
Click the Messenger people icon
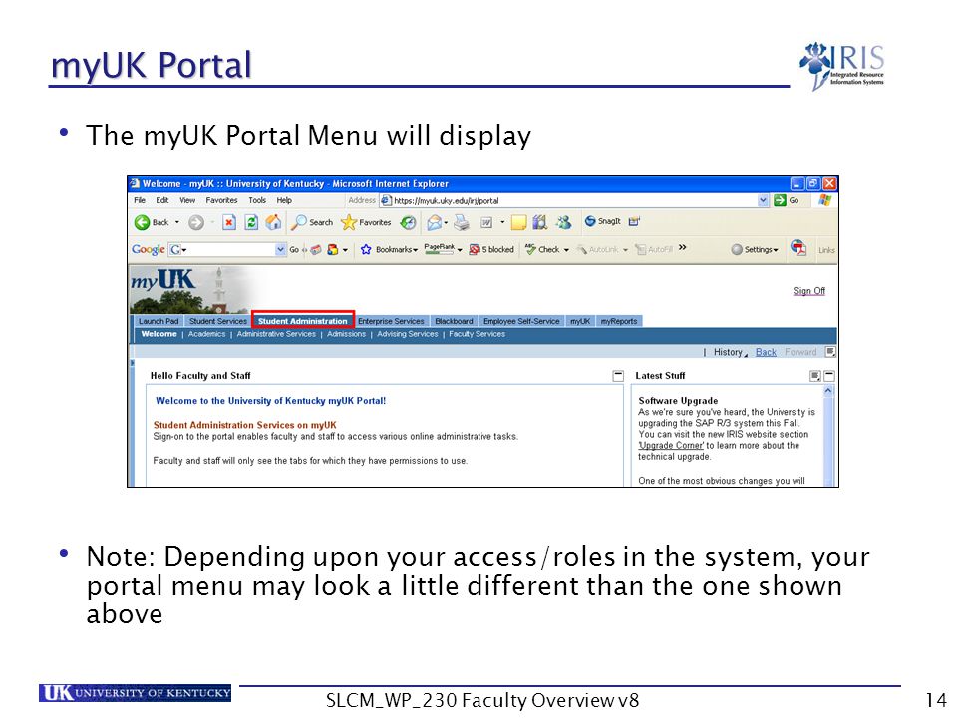[x=563, y=222]
